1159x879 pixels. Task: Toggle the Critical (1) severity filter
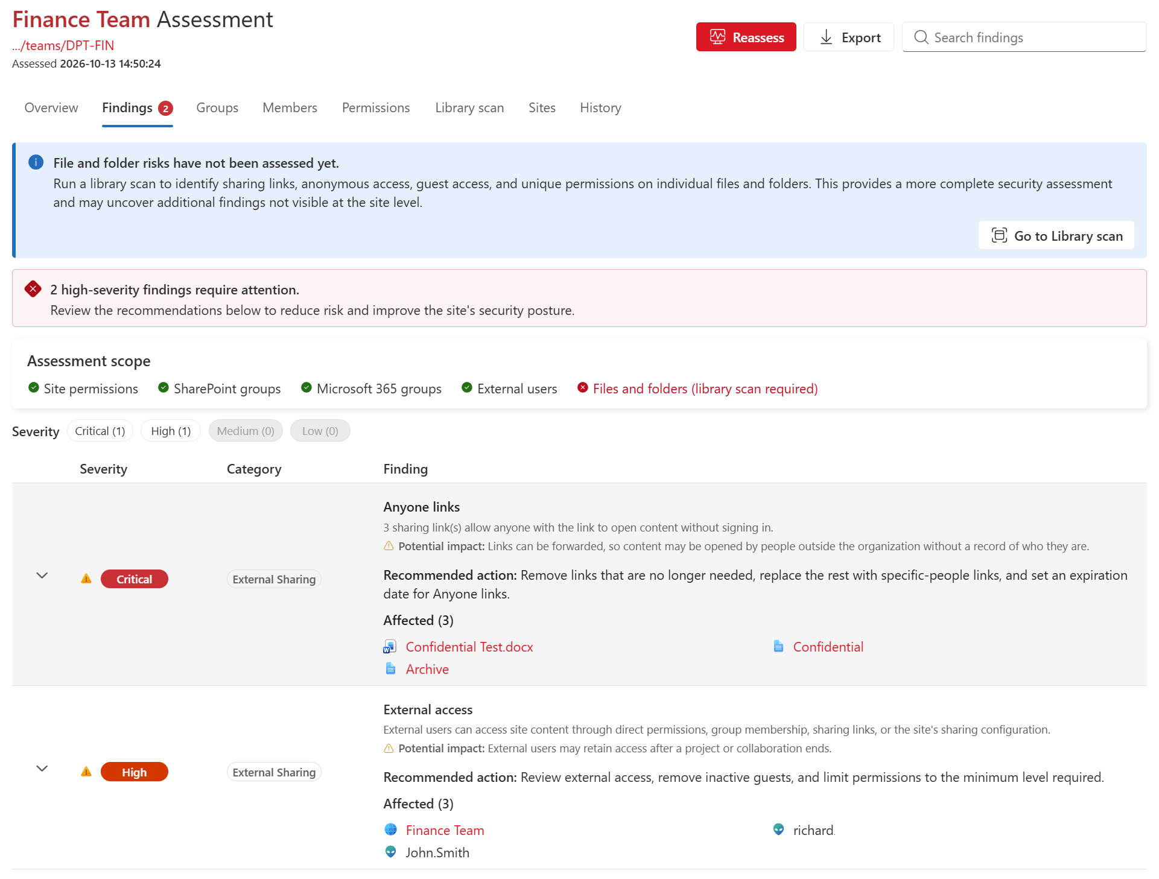pyautogui.click(x=100, y=431)
